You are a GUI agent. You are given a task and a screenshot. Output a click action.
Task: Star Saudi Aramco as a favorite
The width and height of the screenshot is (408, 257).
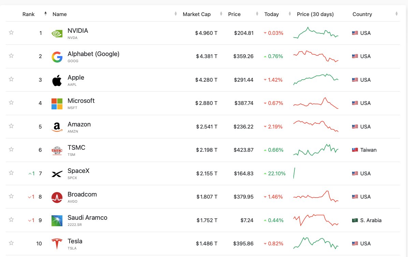click(x=11, y=220)
